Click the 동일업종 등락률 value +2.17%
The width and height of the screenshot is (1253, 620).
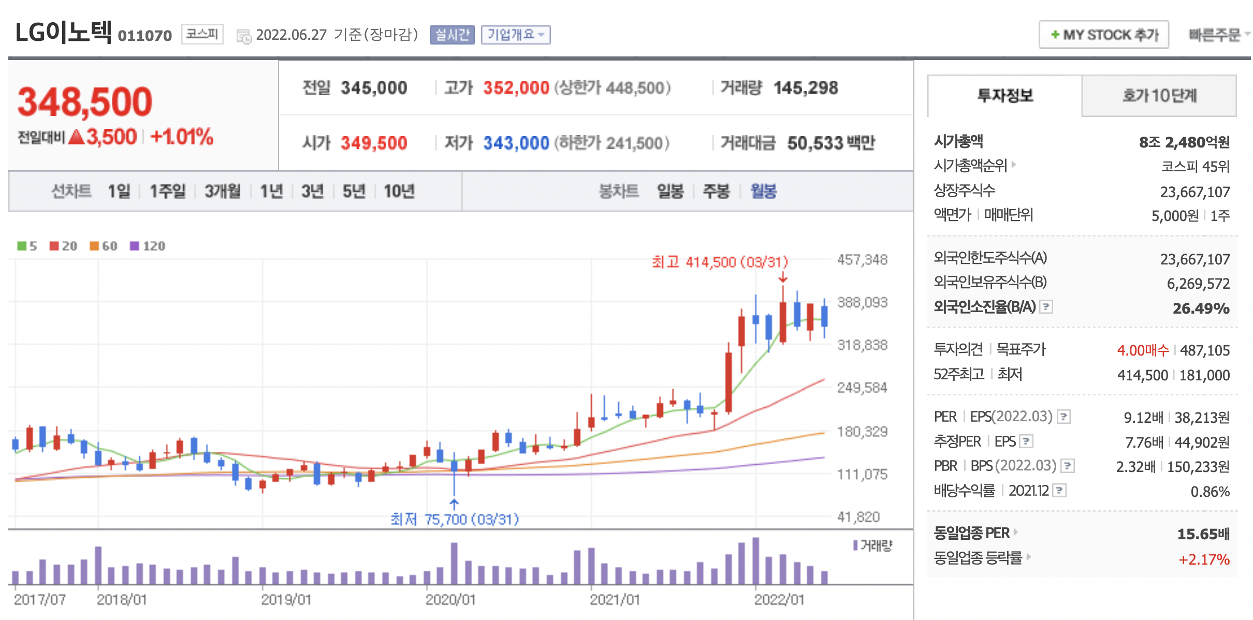pyautogui.click(x=1204, y=559)
